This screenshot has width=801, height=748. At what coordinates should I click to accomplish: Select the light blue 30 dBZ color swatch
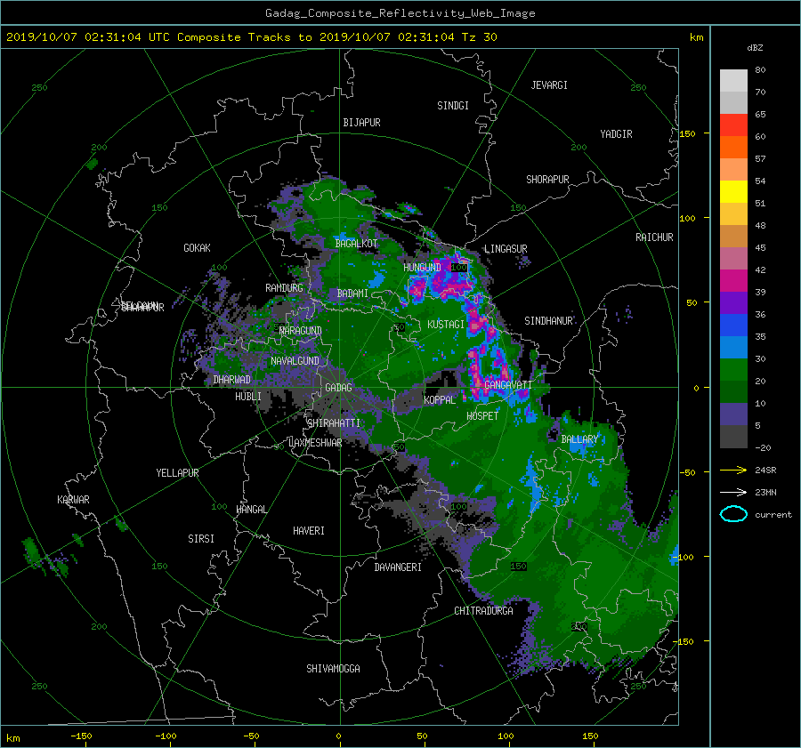[x=733, y=348]
